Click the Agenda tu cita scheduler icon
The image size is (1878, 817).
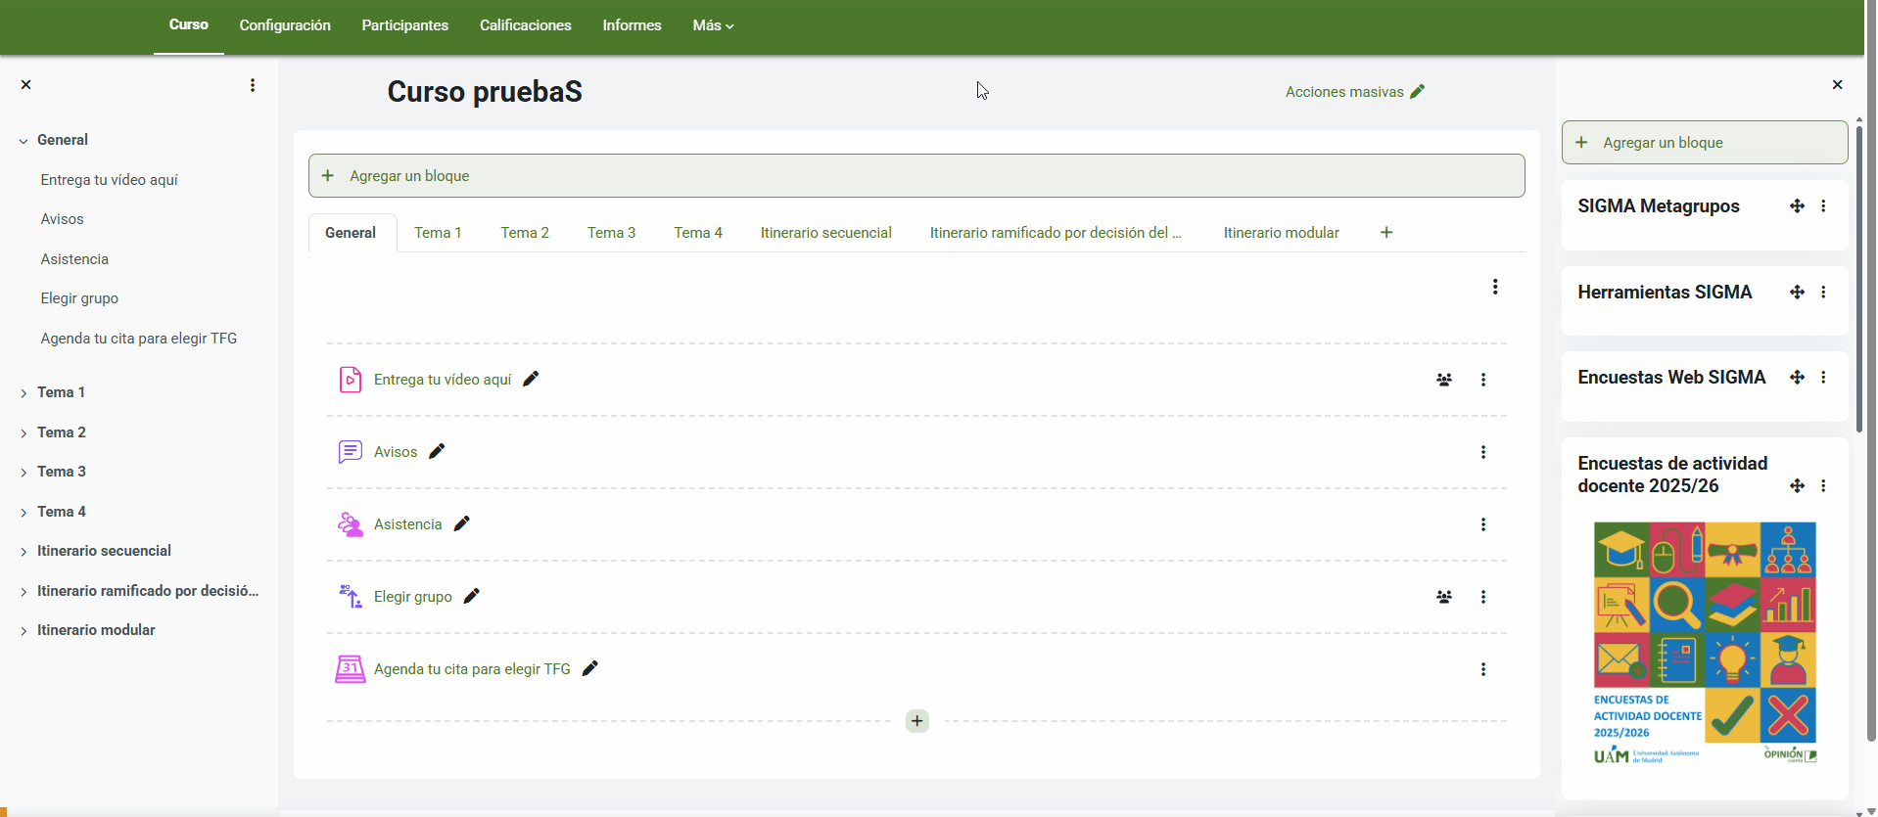pos(350,669)
